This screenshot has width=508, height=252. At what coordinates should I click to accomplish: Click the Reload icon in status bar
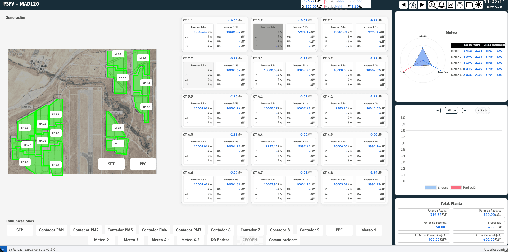pyautogui.click(x=11, y=250)
